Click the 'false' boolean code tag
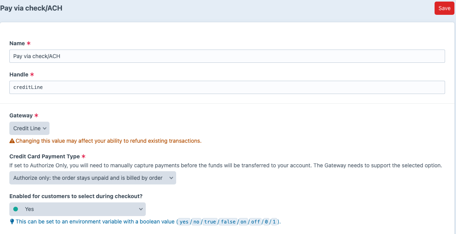The image size is (456, 234). coord(228,222)
